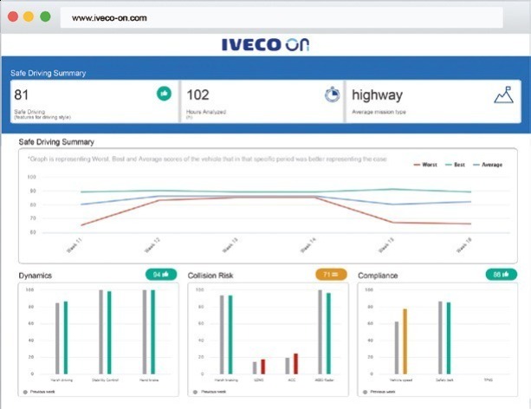Click the green thumbs-up Safe Driving icon
The height and width of the screenshot is (409, 531).
pyautogui.click(x=164, y=94)
